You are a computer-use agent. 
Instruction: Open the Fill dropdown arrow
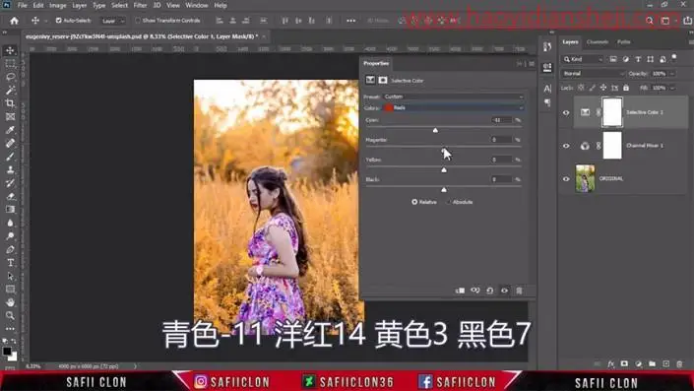point(672,88)
